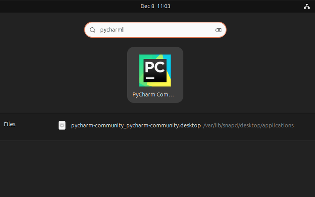Click the PyCharm Com… app label

tap(153, 94)
